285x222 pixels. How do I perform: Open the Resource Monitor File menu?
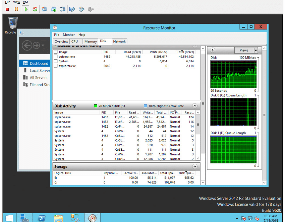pyautogui.click(x=57, y=35)
